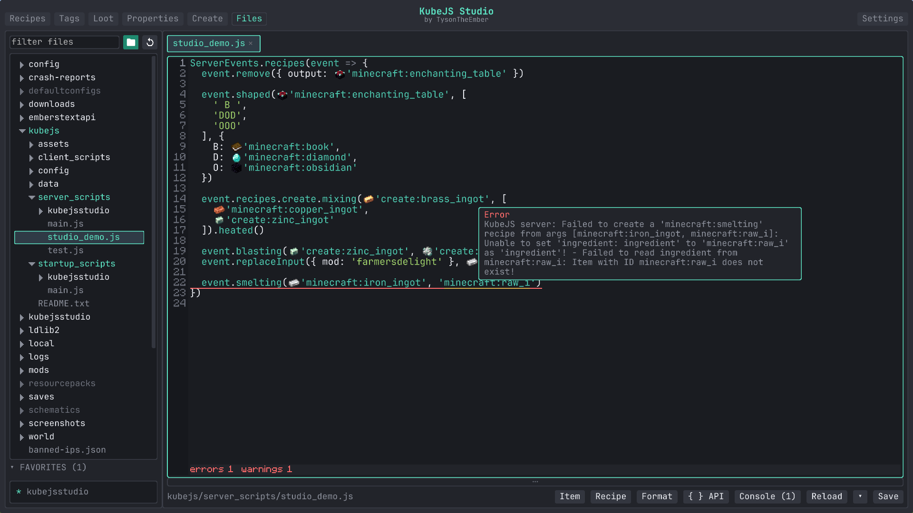Click the "warnings 1" status indicator
This screenshot has height=513, width=913.
[267, 469]
